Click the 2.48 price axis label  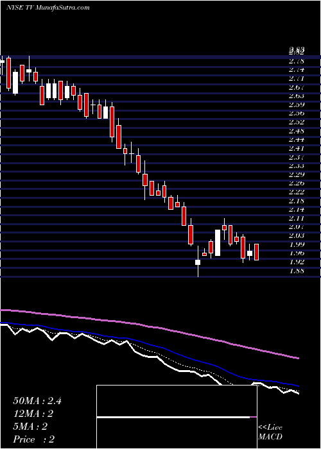click(297, 131)
